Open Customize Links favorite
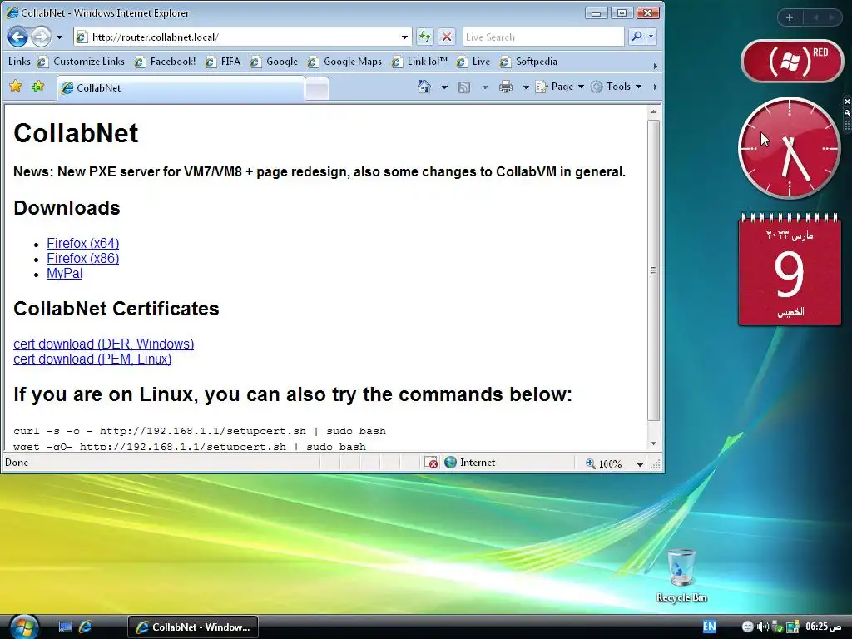The height and width of the screenshot is (639, 852). (81, 62)
